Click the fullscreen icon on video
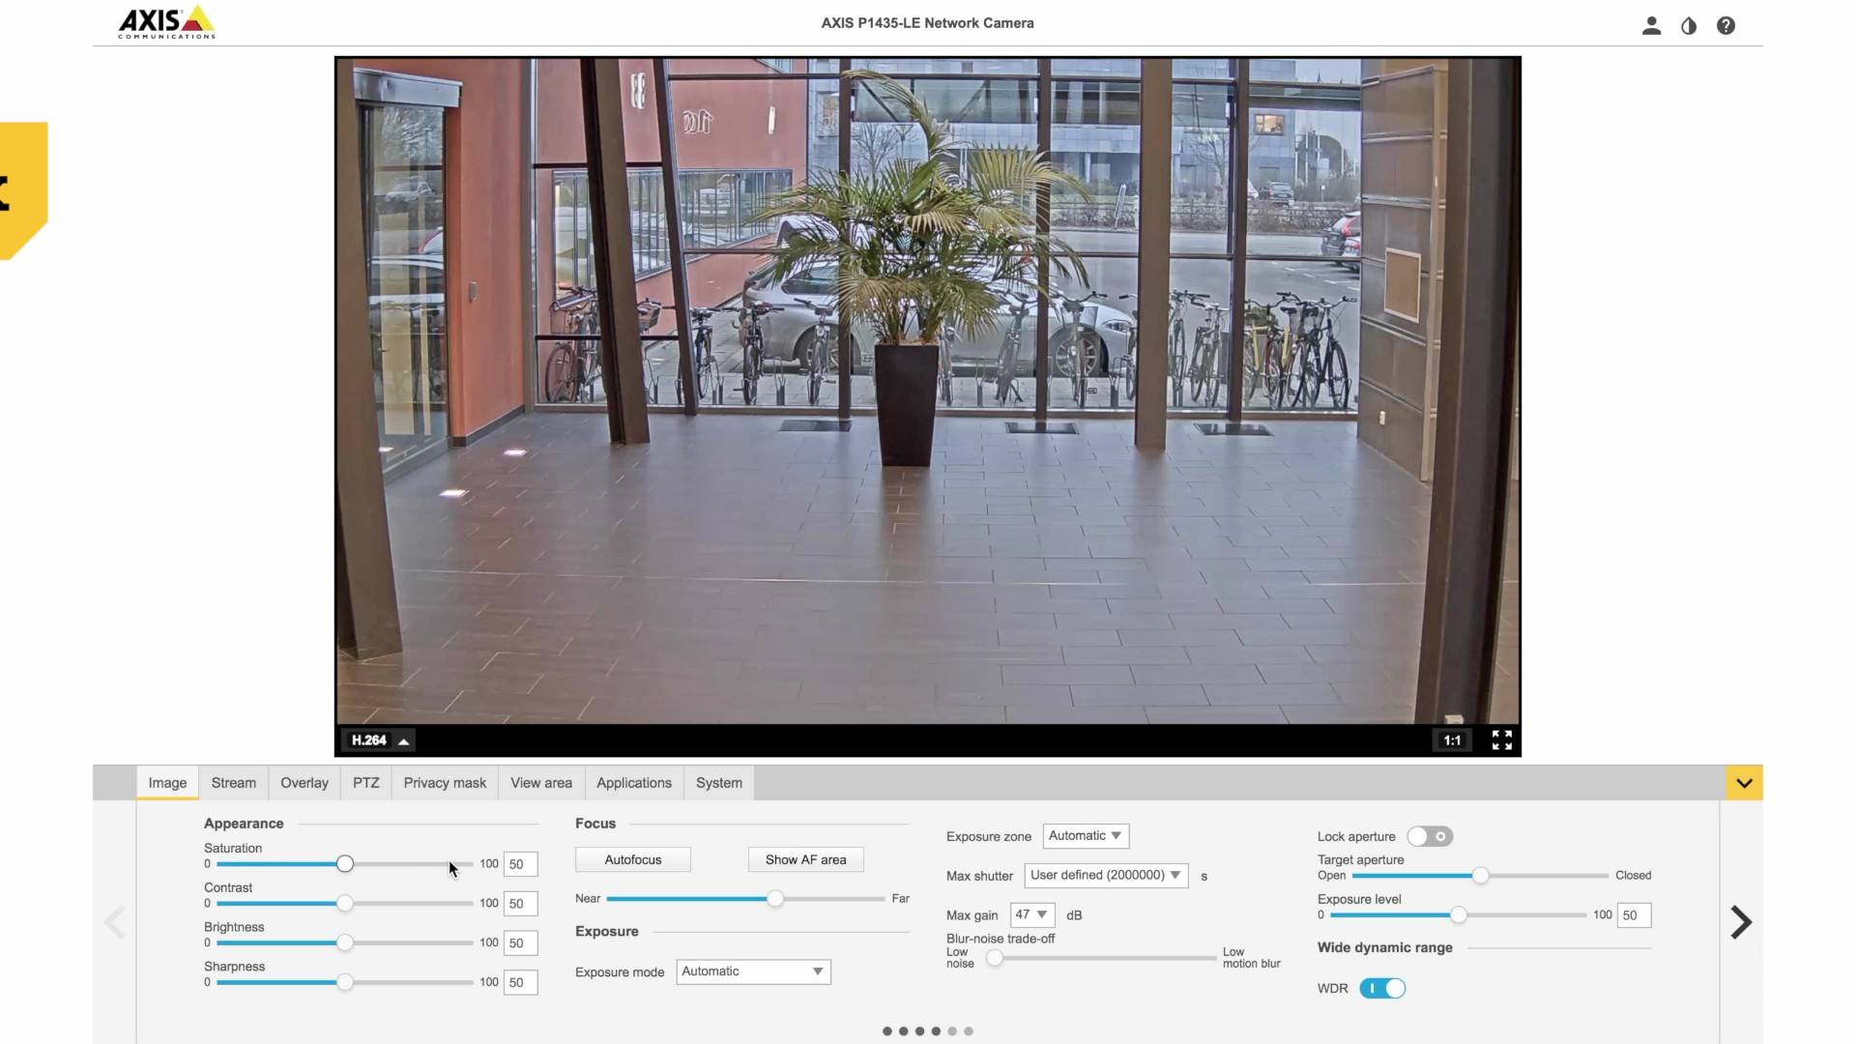 click(x=1501, y=740)
